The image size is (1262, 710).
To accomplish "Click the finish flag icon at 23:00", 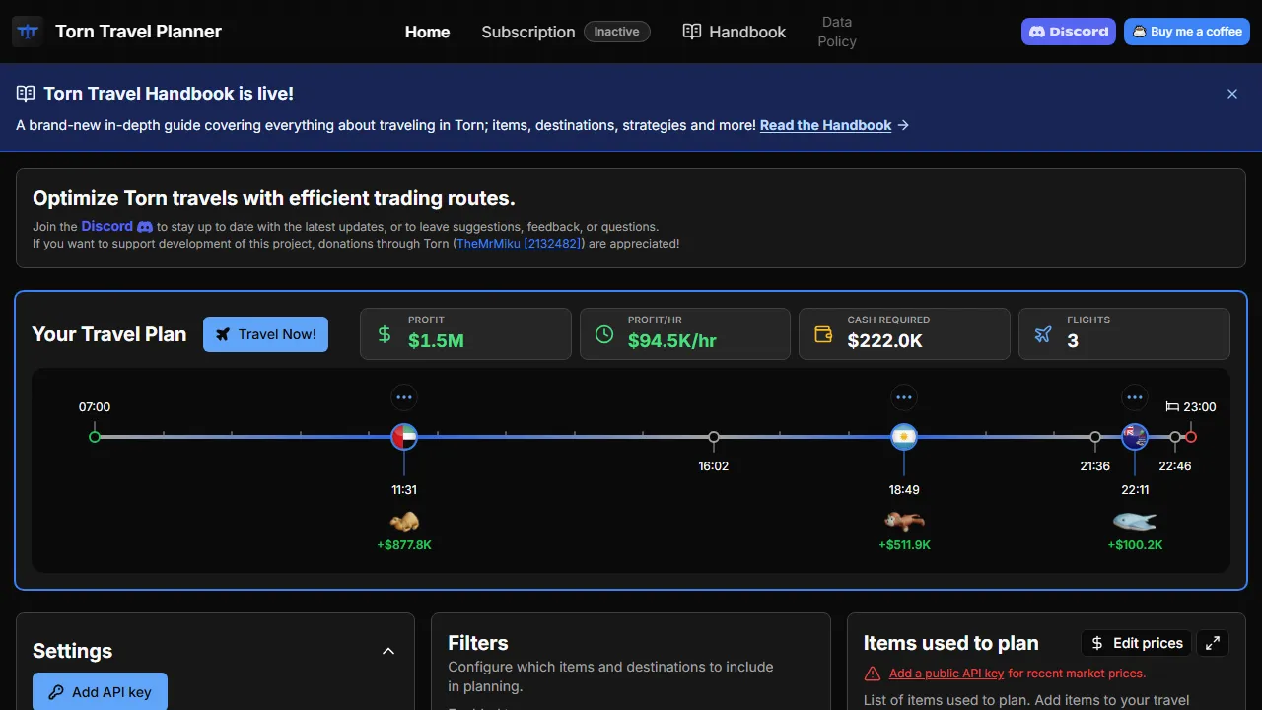I will (1172, 406).
